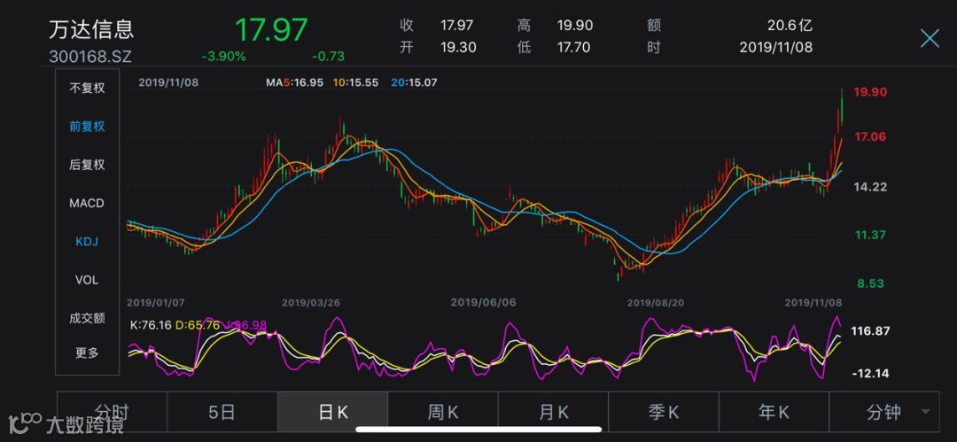
Task: Click the -3.90% change percentage
Action: click(x=223, y=57)
